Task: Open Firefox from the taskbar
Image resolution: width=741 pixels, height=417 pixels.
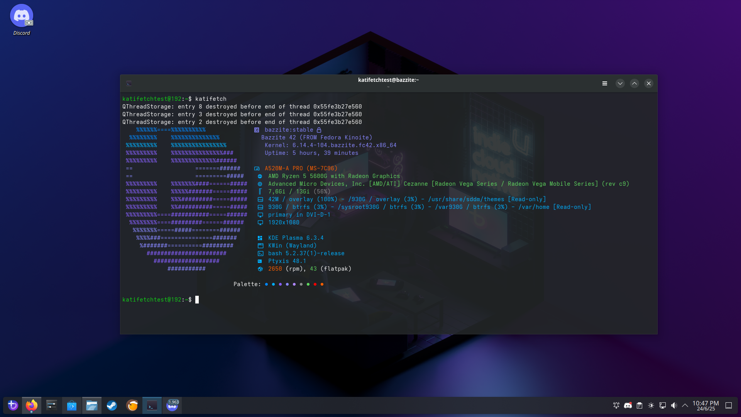Action: 32,405
